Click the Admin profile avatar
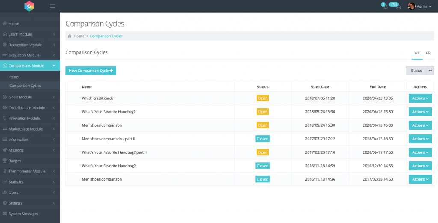 tap(411, 6)
